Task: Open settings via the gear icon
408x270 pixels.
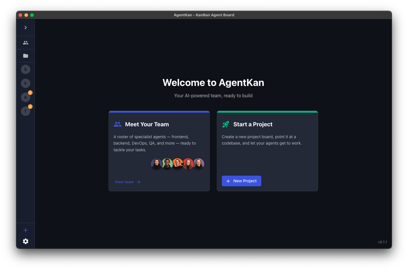Action: [26, 241]
